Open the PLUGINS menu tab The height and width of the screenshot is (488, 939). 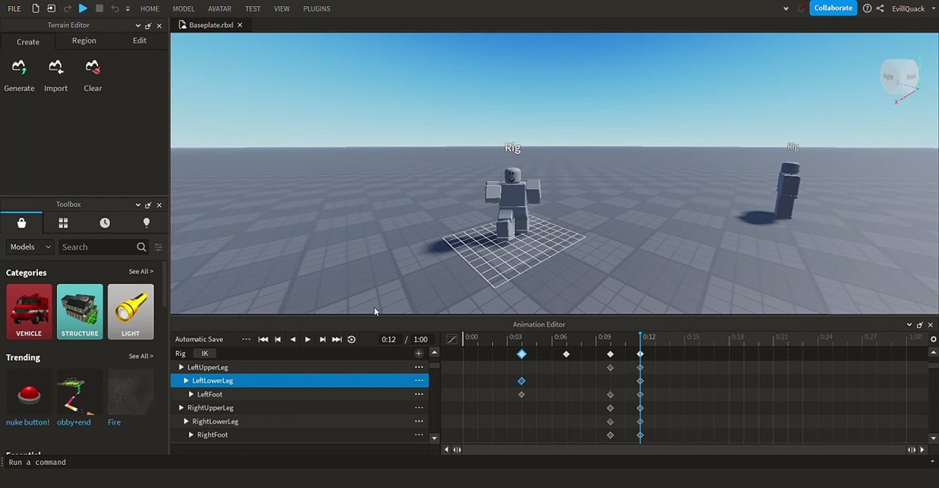[316, 9]
